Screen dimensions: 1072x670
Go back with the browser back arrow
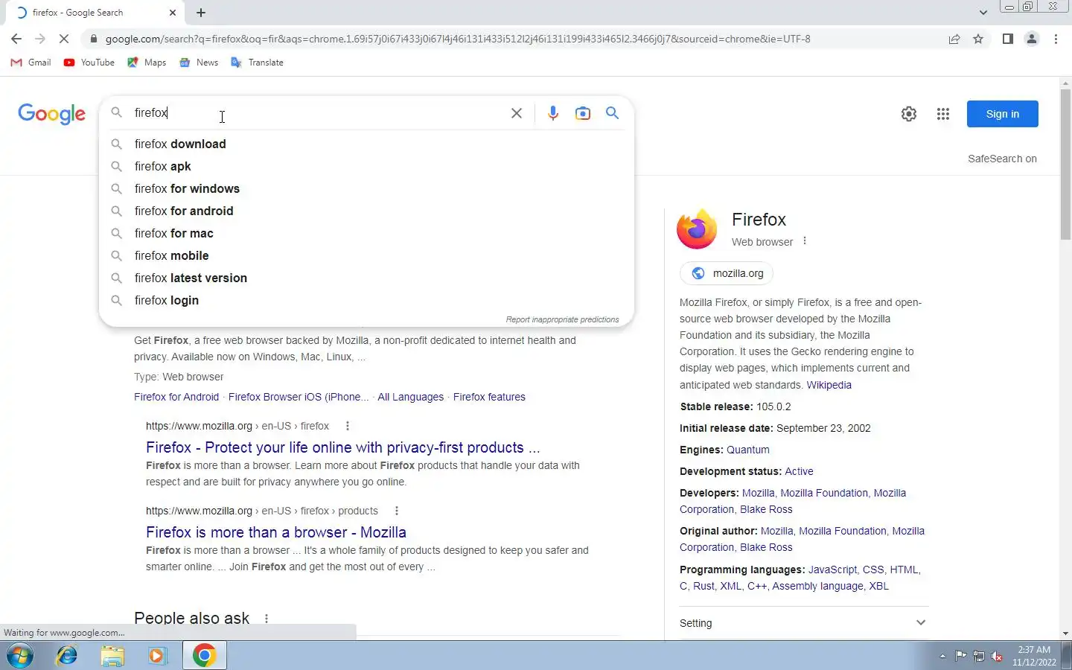[16, 39]
